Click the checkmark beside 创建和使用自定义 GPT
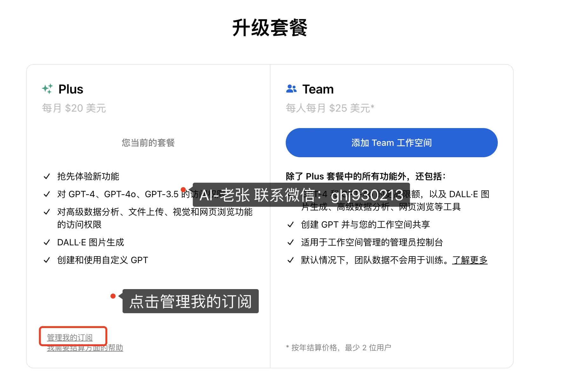The width and height of the screenshot is (567, 388). [47, 260]
